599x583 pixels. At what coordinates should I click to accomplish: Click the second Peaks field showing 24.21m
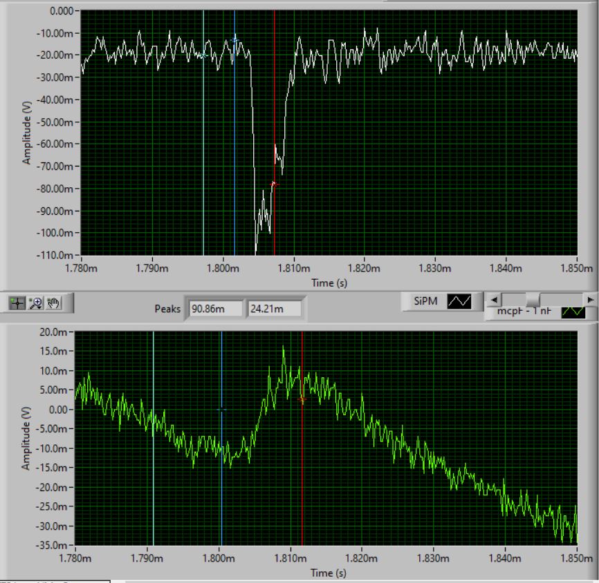274,308
